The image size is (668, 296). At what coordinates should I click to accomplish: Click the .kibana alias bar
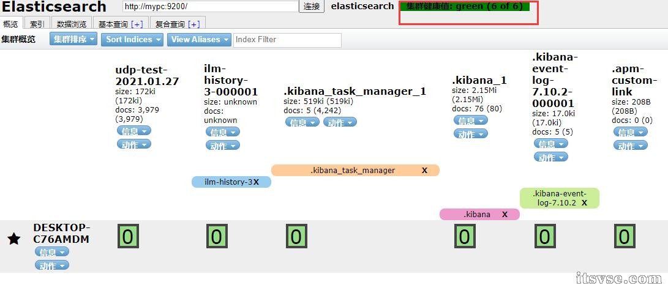tap(479, 214)
